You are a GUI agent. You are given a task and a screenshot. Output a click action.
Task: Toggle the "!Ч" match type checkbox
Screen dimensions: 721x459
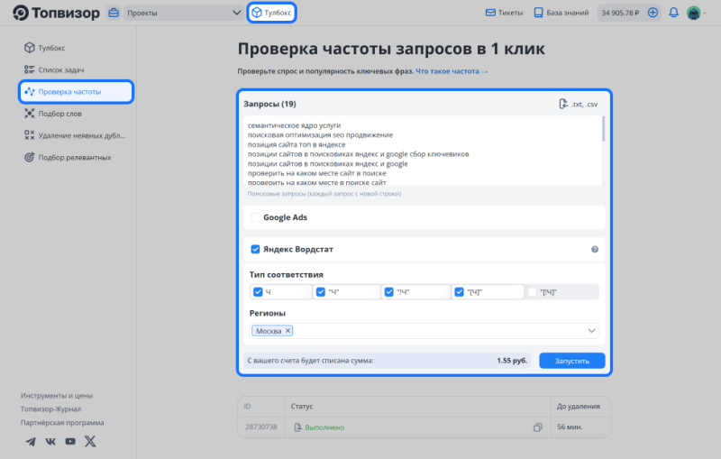[x=389, y=292]
